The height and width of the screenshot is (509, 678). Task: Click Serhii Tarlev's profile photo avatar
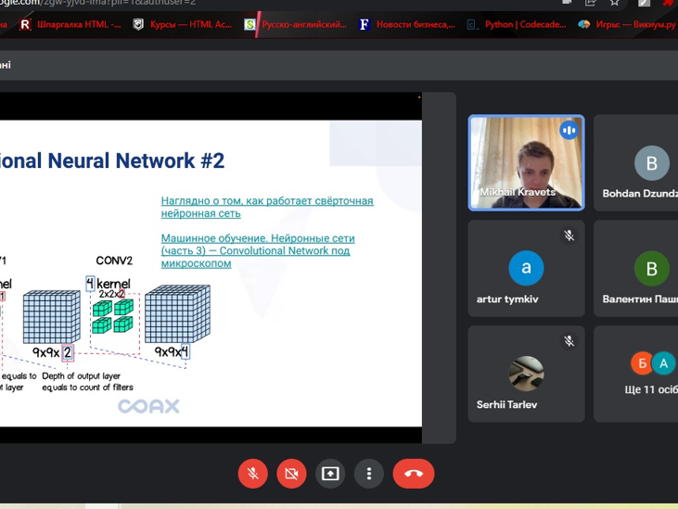click(x=526, y=374)
